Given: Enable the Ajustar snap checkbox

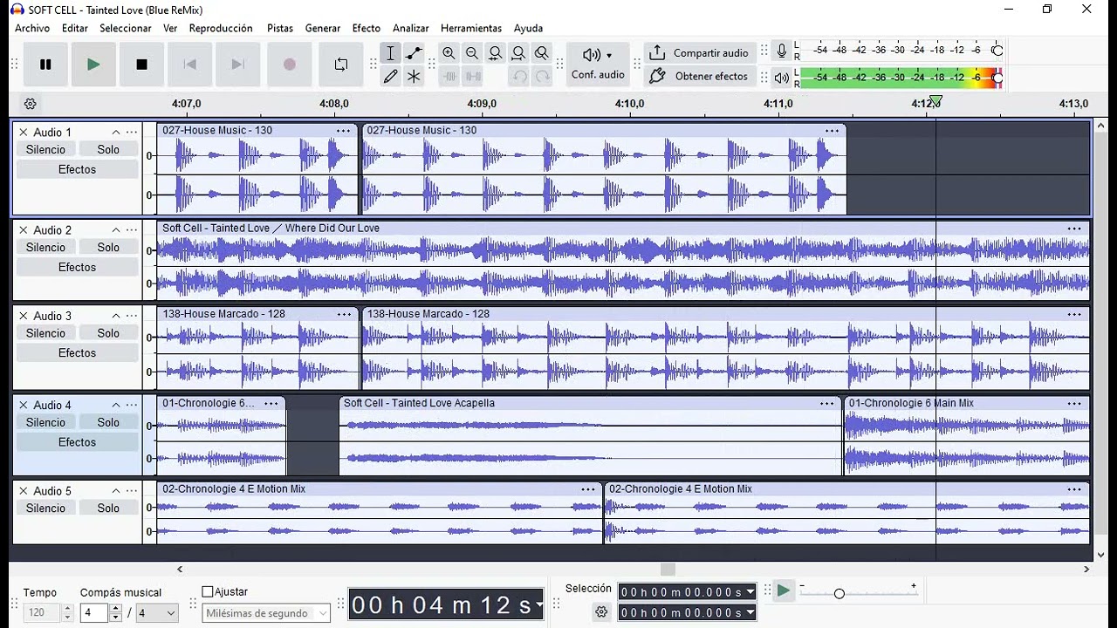Looking at the screenshot, I should 208,591.
